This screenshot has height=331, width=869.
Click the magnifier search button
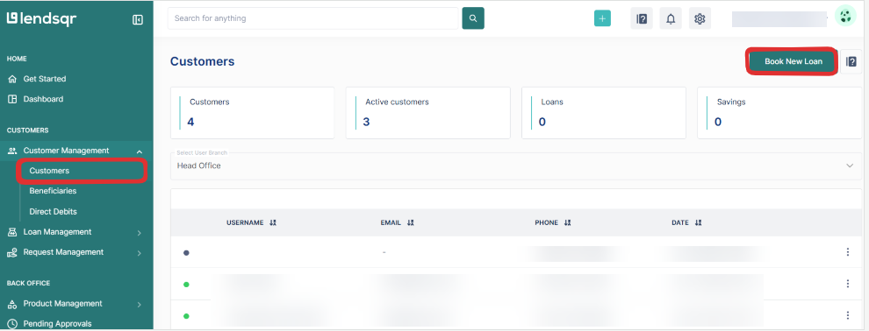[x=473, y=18]
